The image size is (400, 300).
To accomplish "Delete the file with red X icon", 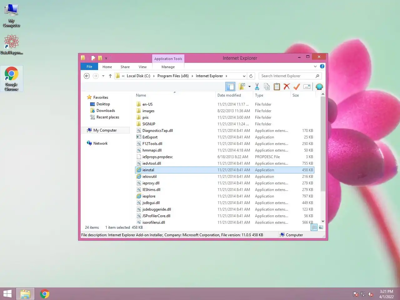I will (287, 87).
